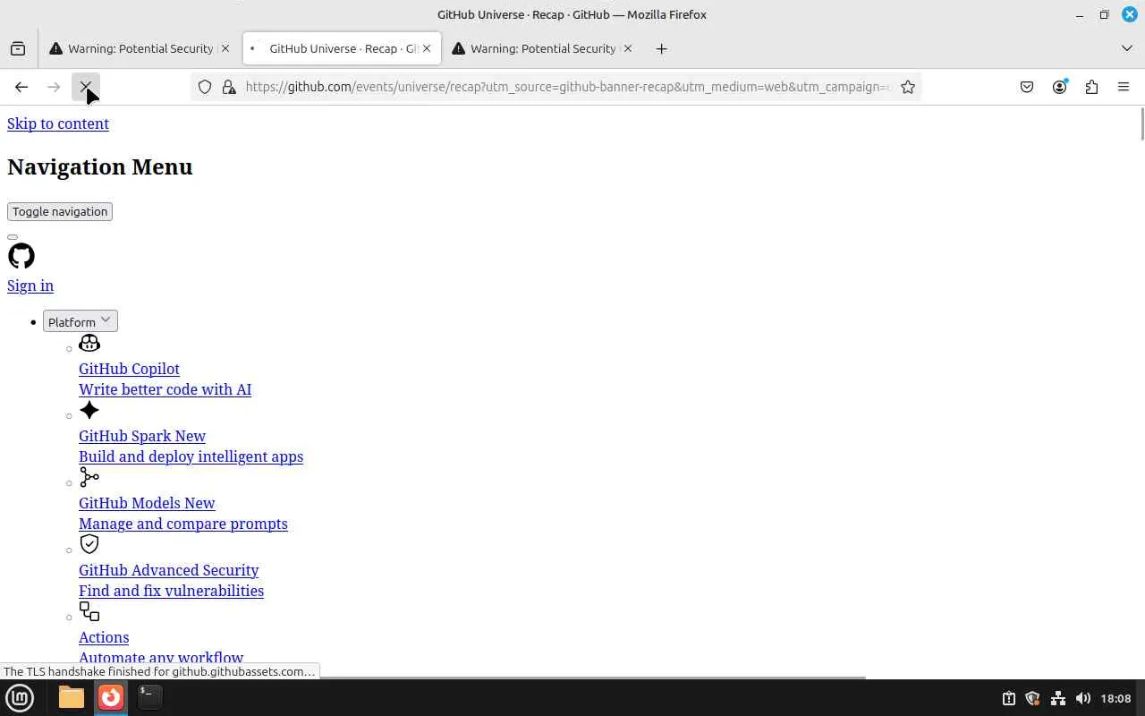Open the Linux Mint start menu
The image size is (1145, 716).
pyautogui.click(x=20, y=698)
